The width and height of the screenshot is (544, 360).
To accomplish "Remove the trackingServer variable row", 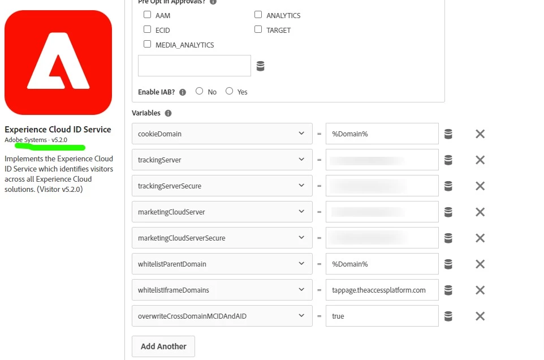I will [480, 160].
